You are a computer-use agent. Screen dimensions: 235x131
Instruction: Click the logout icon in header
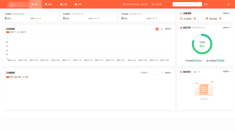coord(229,4)
